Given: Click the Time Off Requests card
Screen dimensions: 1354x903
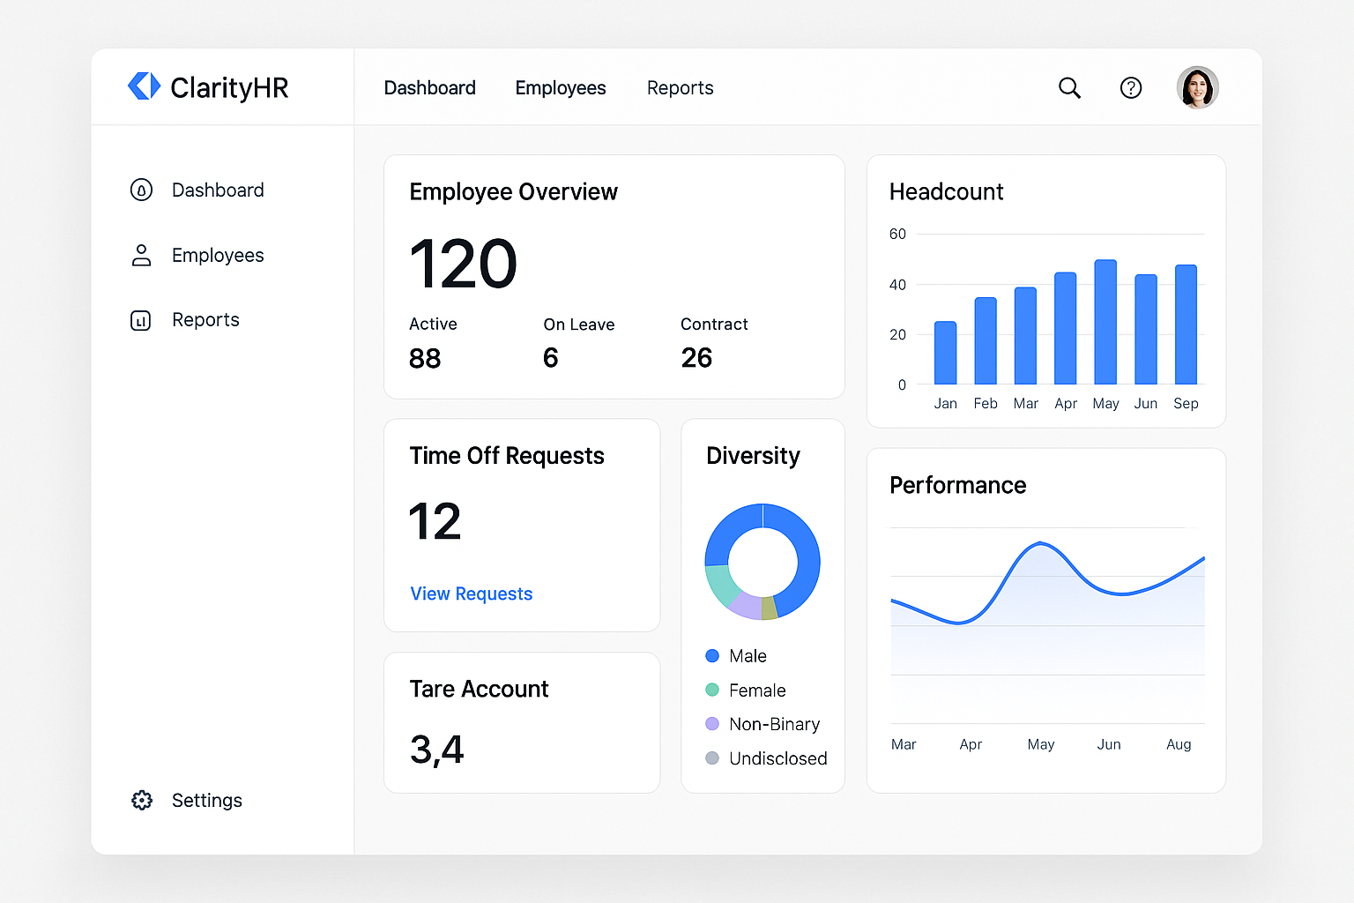Looking at the screenshot, I should tap(521, 525).
